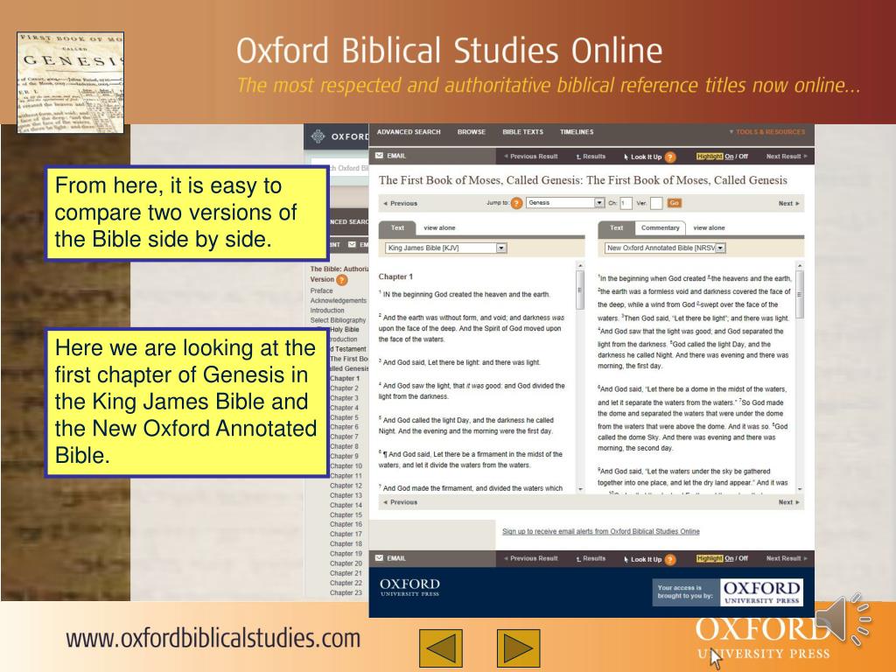The width and height of the screenshot is (896, 672).
Task: Select left pane Text tab
Action: [397, 228]
